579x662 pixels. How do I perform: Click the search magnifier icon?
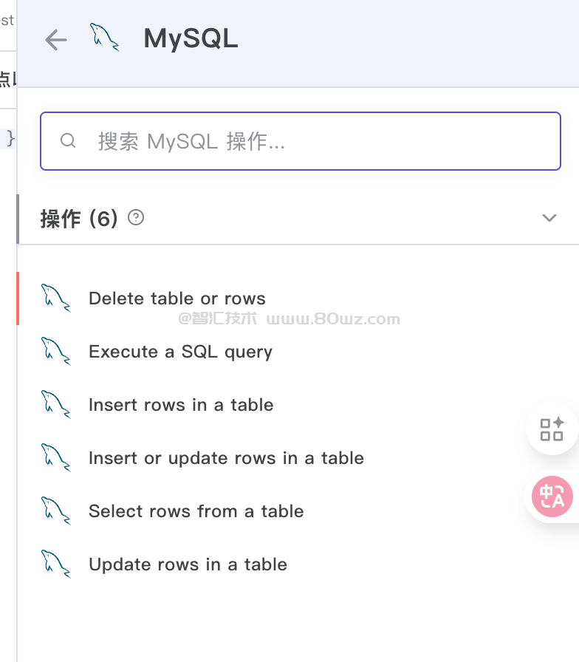68,140
